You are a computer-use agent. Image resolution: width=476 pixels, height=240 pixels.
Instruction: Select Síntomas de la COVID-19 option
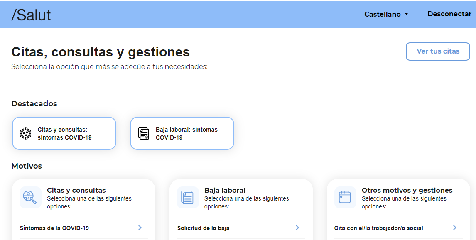[83, 228]
